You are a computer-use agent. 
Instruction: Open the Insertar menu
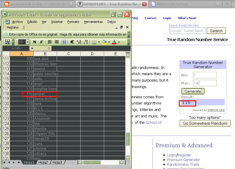(57, 22)
